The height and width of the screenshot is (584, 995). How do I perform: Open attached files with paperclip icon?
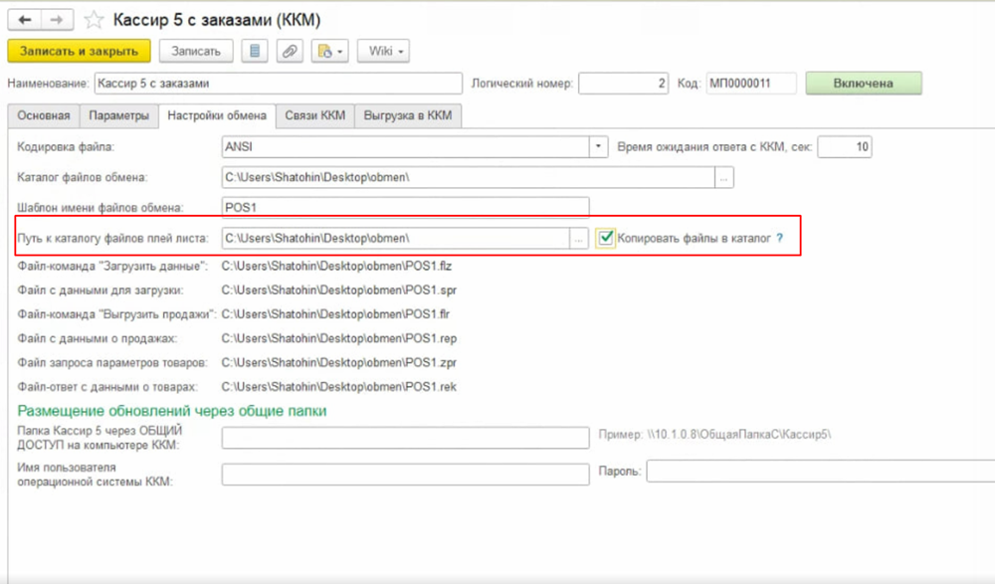coord(290,51)
